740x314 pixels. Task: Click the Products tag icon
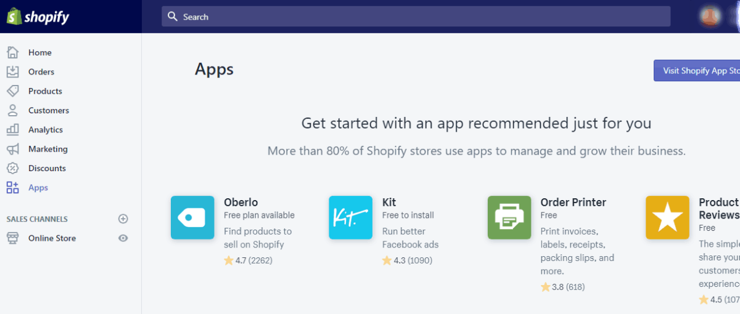click(12, 91)
